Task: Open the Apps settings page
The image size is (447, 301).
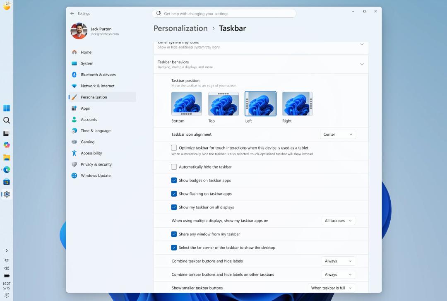Action: coord(102,108)
